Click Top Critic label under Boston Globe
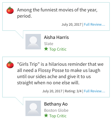 [58, 116]
